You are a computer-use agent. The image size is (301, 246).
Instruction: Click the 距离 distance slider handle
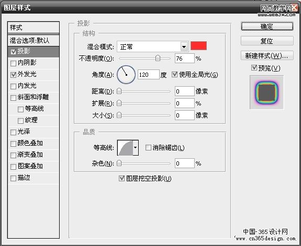tap(119, 91)
